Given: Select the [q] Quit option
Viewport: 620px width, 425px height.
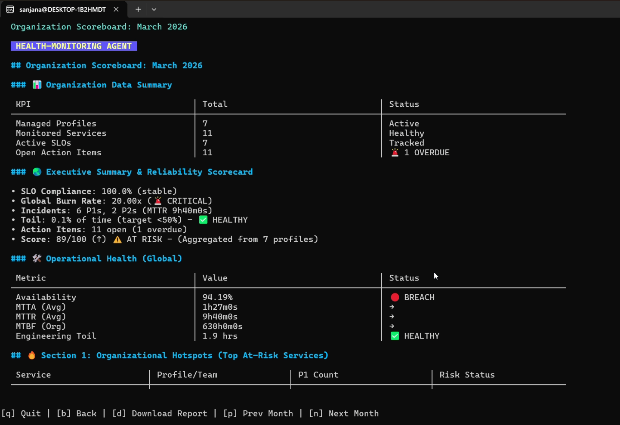Looking at the screenshot, I should 21,413.
